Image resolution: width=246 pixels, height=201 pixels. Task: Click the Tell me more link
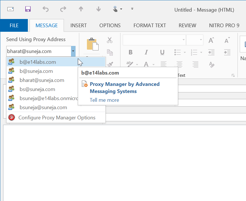click(104, 100)
